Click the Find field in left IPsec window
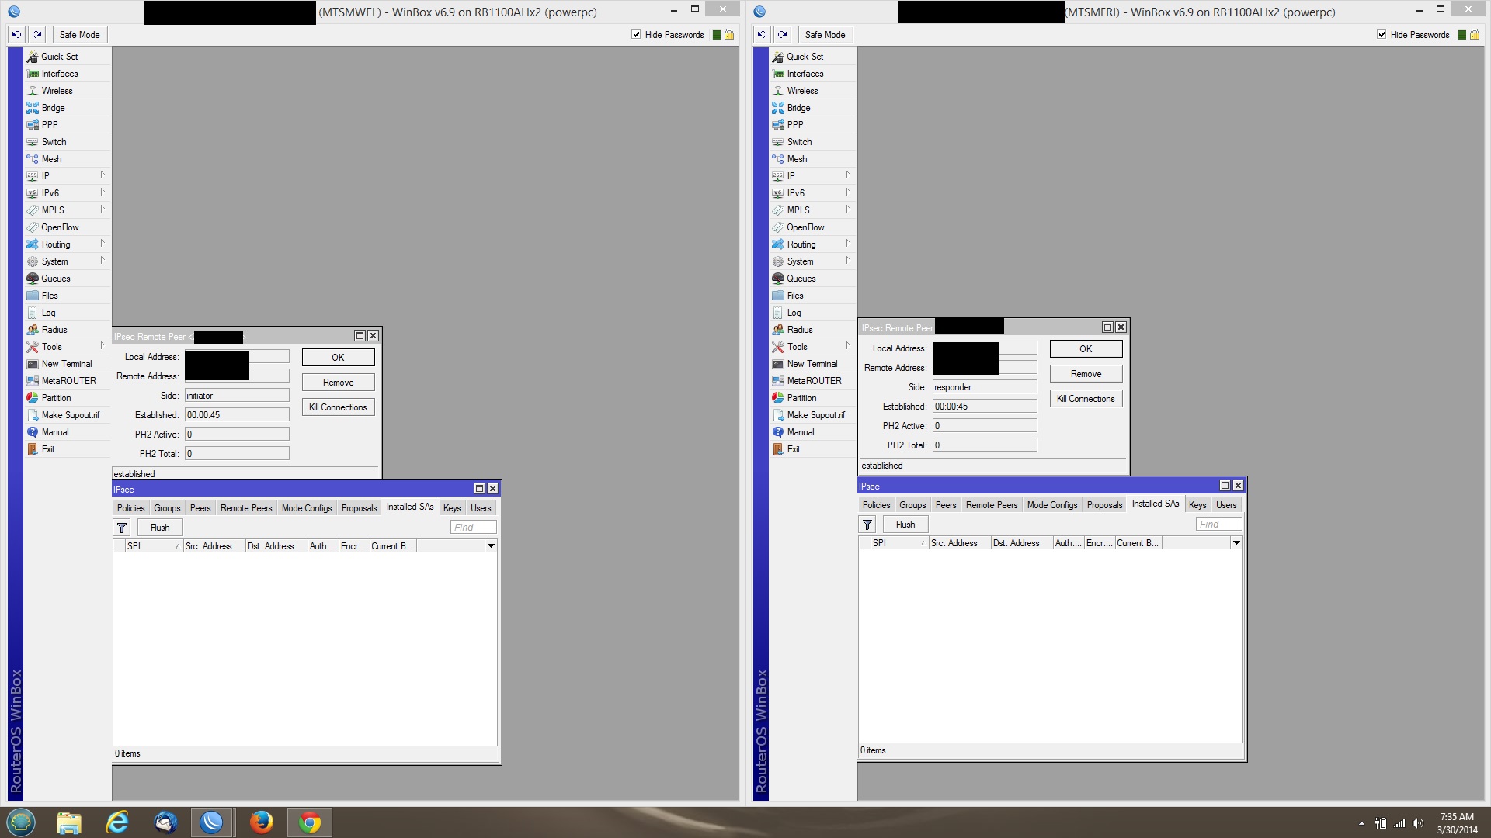Image resolution: width=1491 pixels, height=838 pixels. [473, 528]
